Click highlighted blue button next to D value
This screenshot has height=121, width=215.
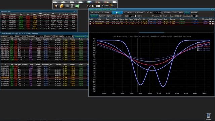click(117, 13)
